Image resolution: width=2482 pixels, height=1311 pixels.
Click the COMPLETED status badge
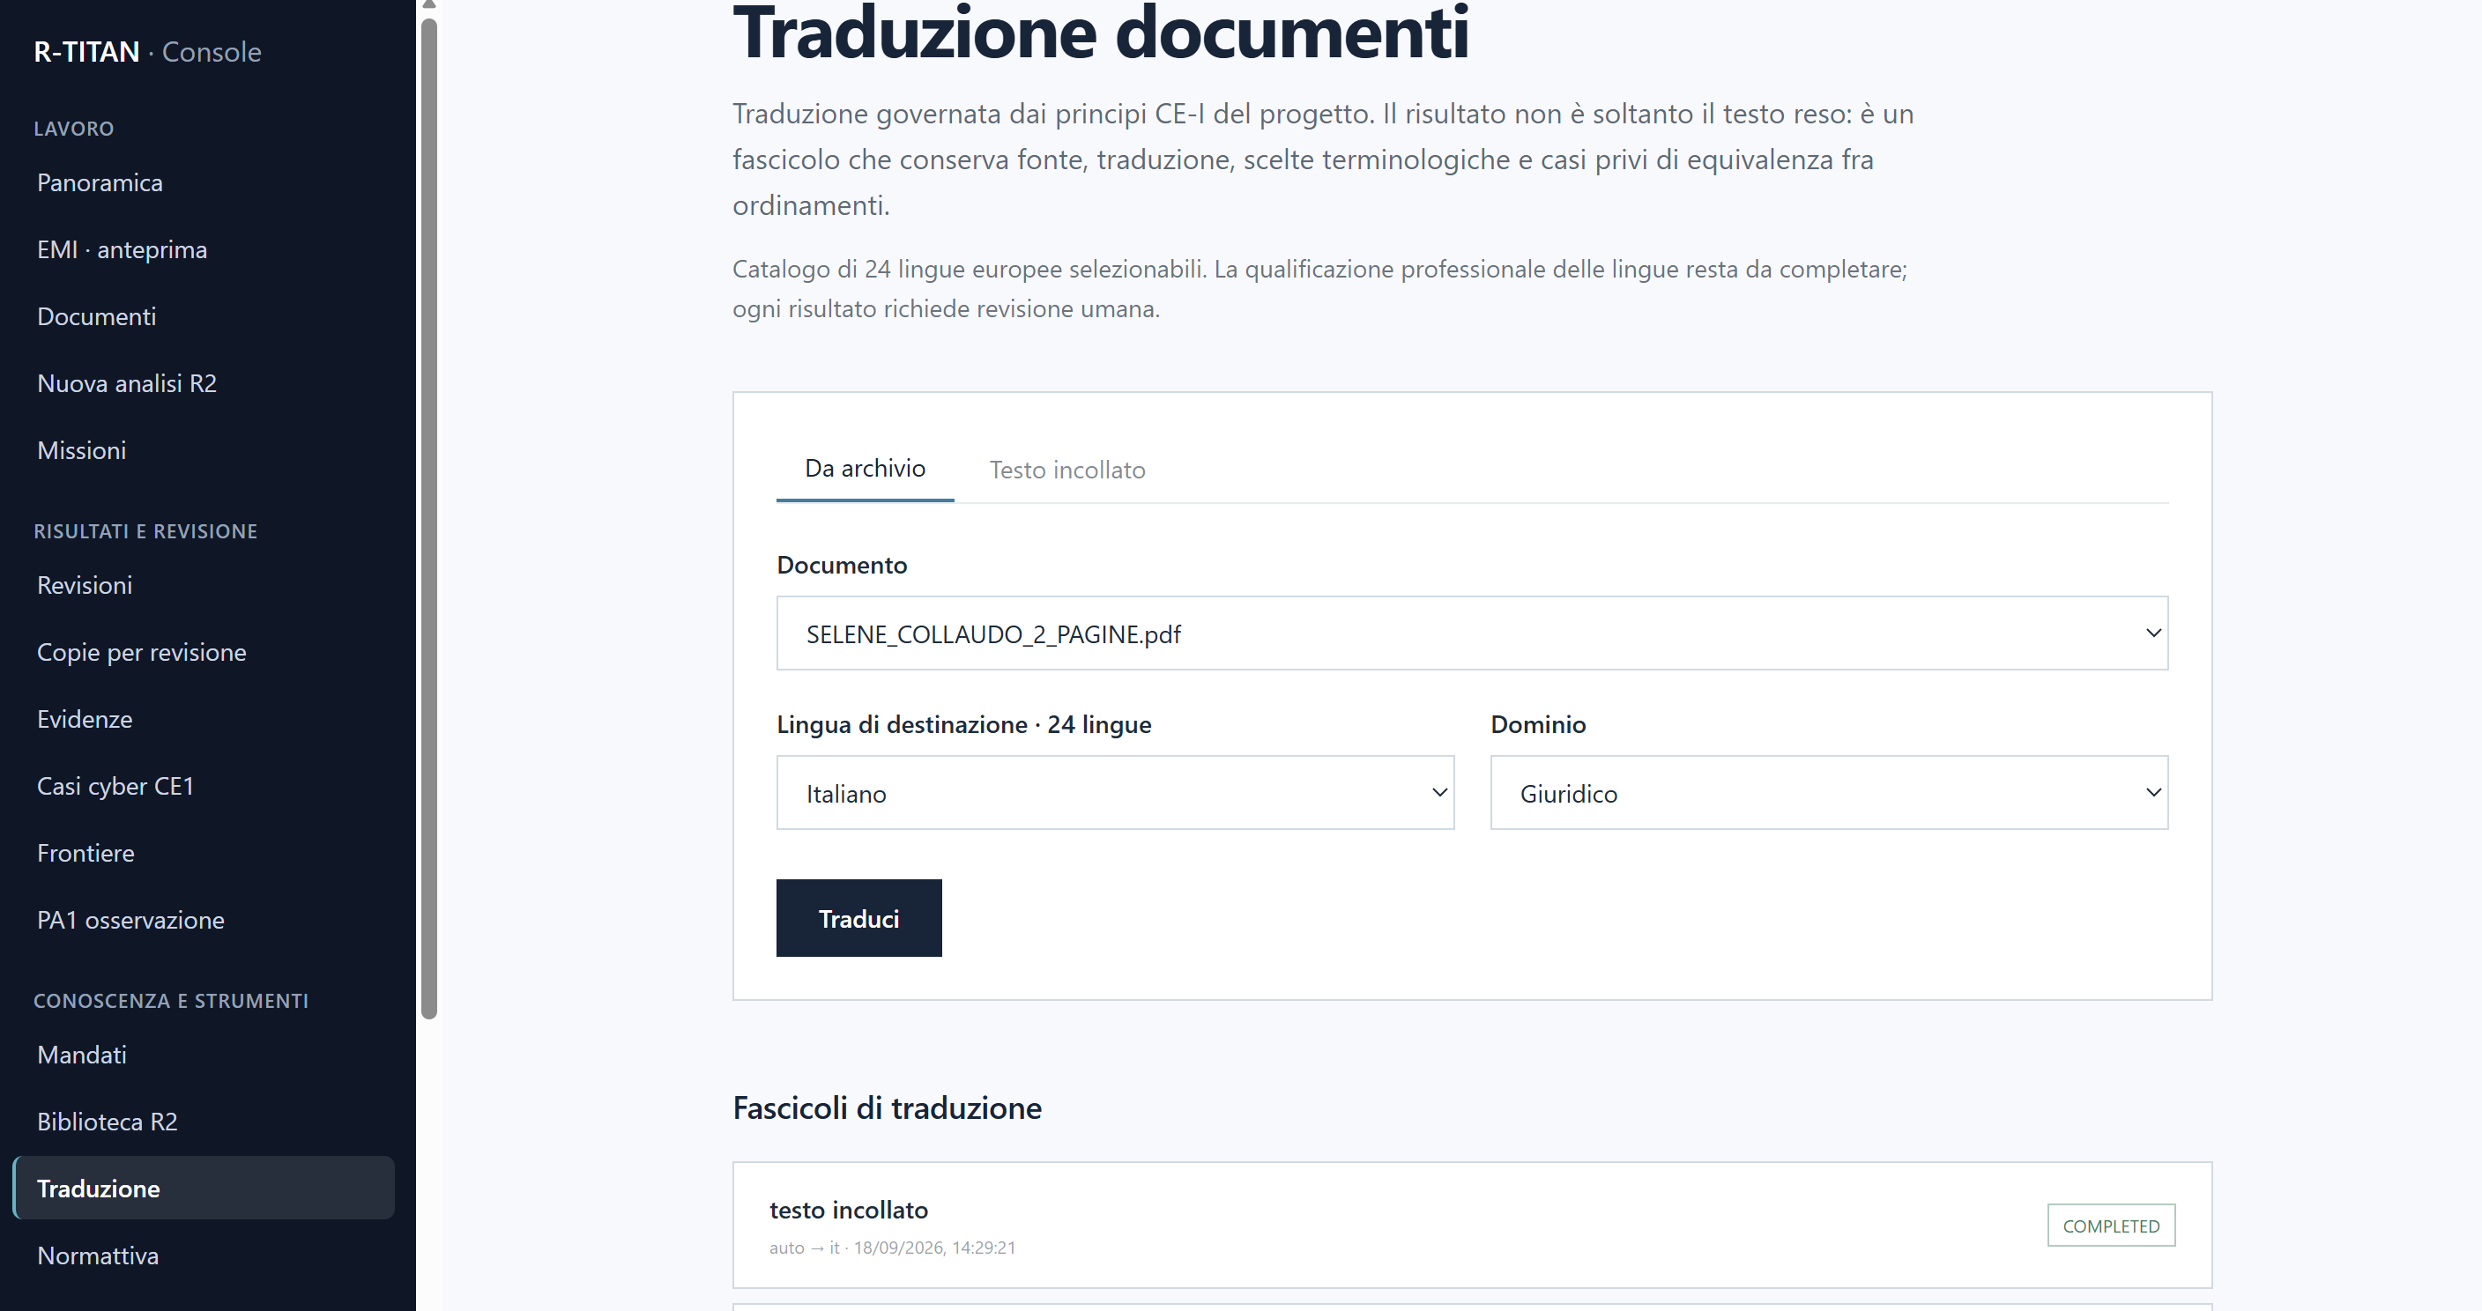point(2111,1226)
